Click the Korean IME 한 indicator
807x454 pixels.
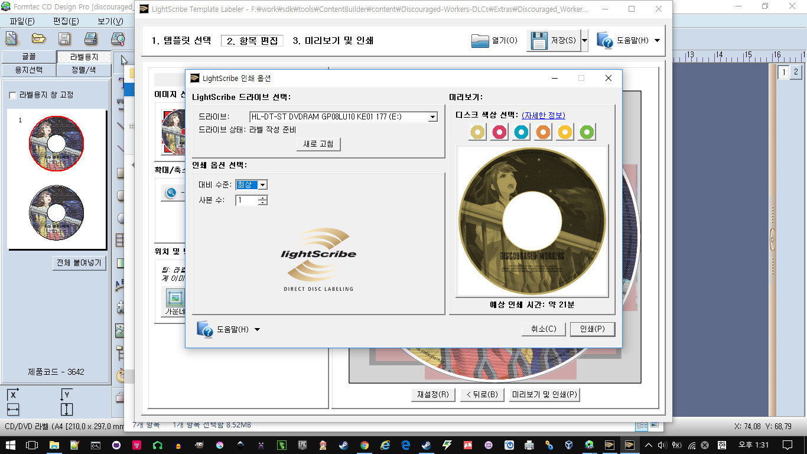pos(721,445)
